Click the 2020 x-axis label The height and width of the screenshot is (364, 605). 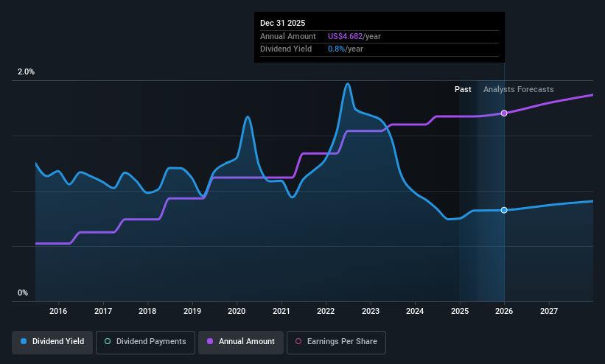click(237, 311)
